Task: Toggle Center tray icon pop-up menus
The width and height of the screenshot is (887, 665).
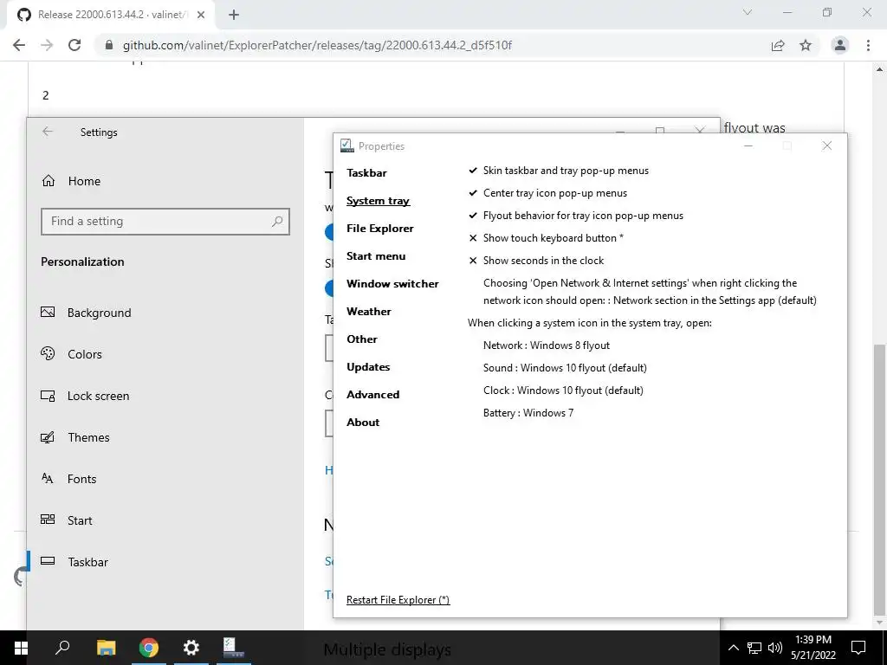Action: pyautogui.click(x=547, y=193)
